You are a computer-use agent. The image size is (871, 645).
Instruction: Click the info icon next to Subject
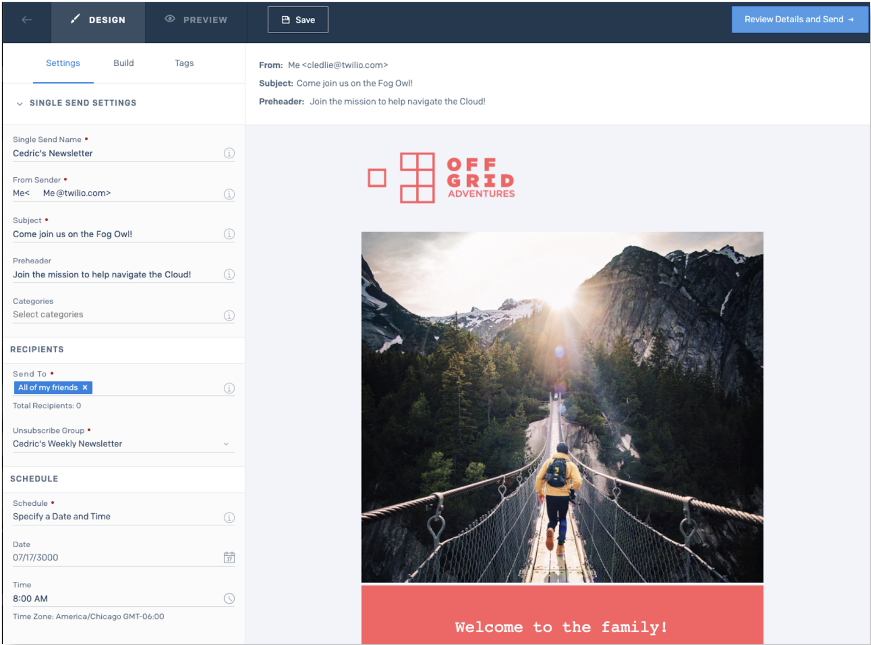point(229,234)
